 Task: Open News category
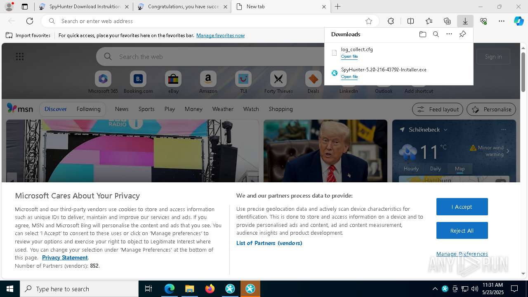click(122, 109)
